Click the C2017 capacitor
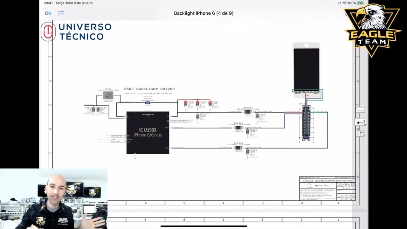 (257, 116)
